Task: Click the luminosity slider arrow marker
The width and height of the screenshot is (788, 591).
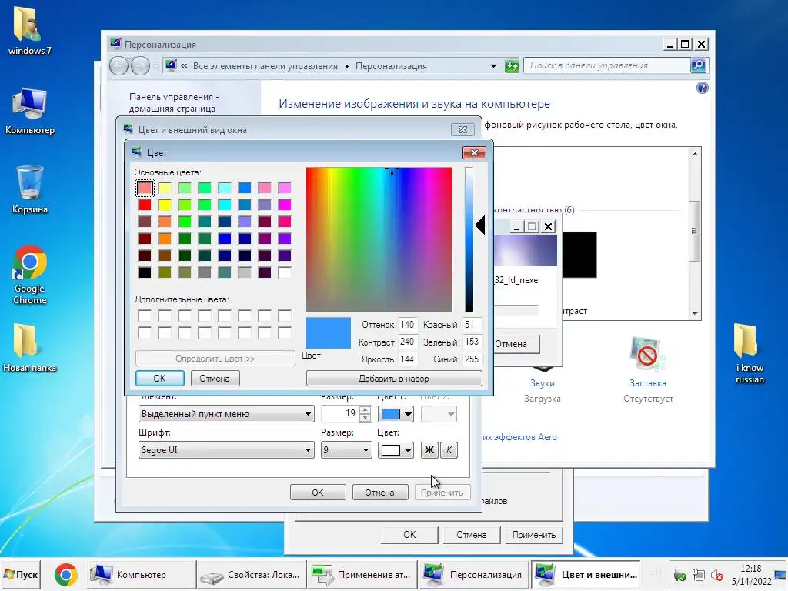Action: tap(480, 225)
